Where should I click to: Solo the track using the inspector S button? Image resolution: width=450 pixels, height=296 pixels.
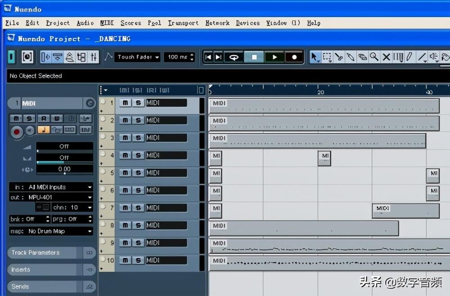29,118
